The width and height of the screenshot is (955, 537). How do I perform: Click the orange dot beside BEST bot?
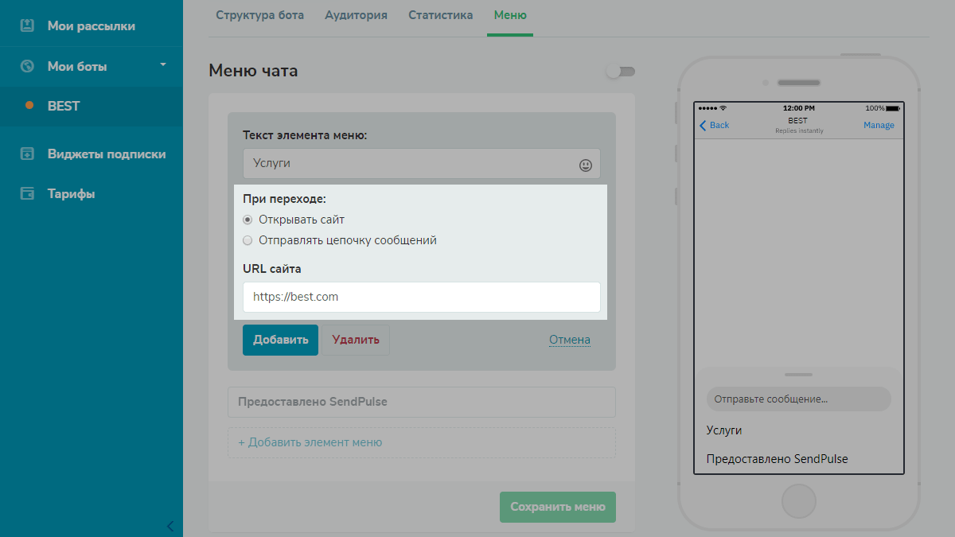coord(29,106)
